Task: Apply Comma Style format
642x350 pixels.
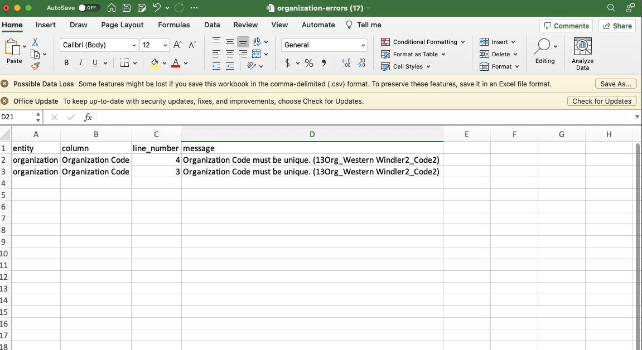Action: (x=324, y=62)
